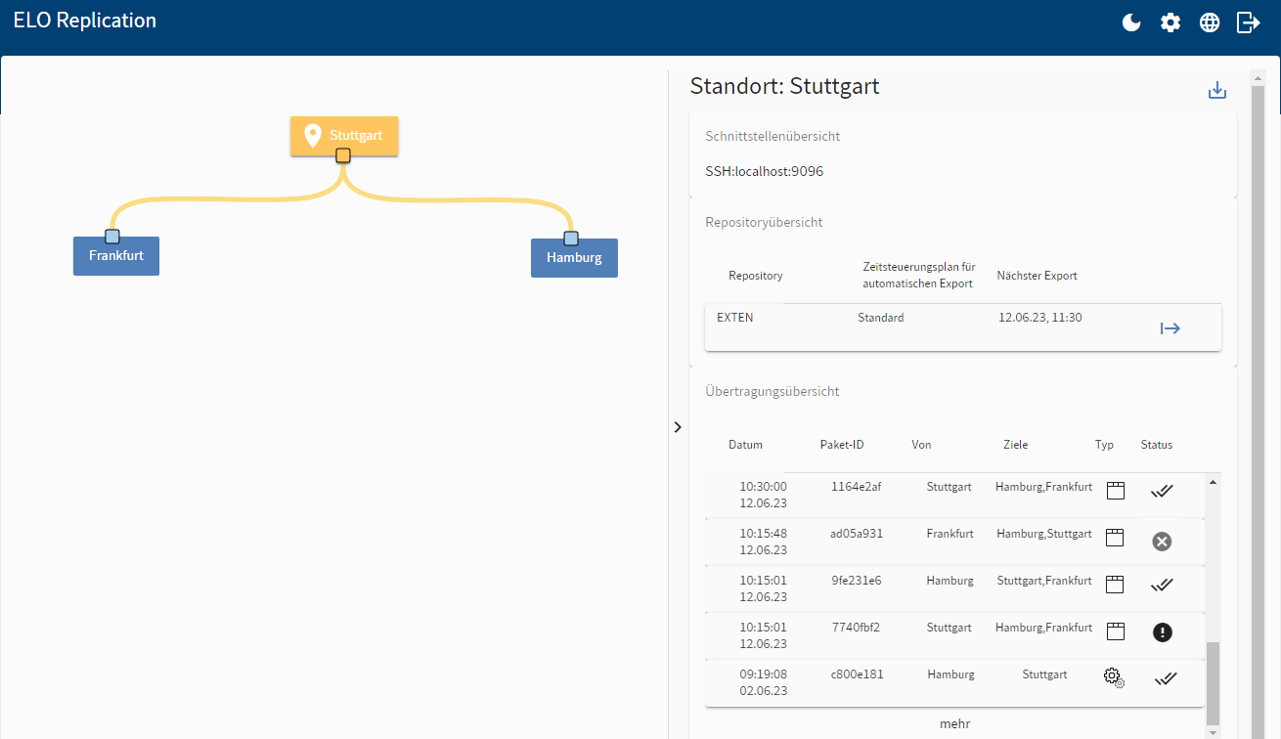Click the Datum column header
This screenshot has width=1281, height=739.
(x=745, y=445)
